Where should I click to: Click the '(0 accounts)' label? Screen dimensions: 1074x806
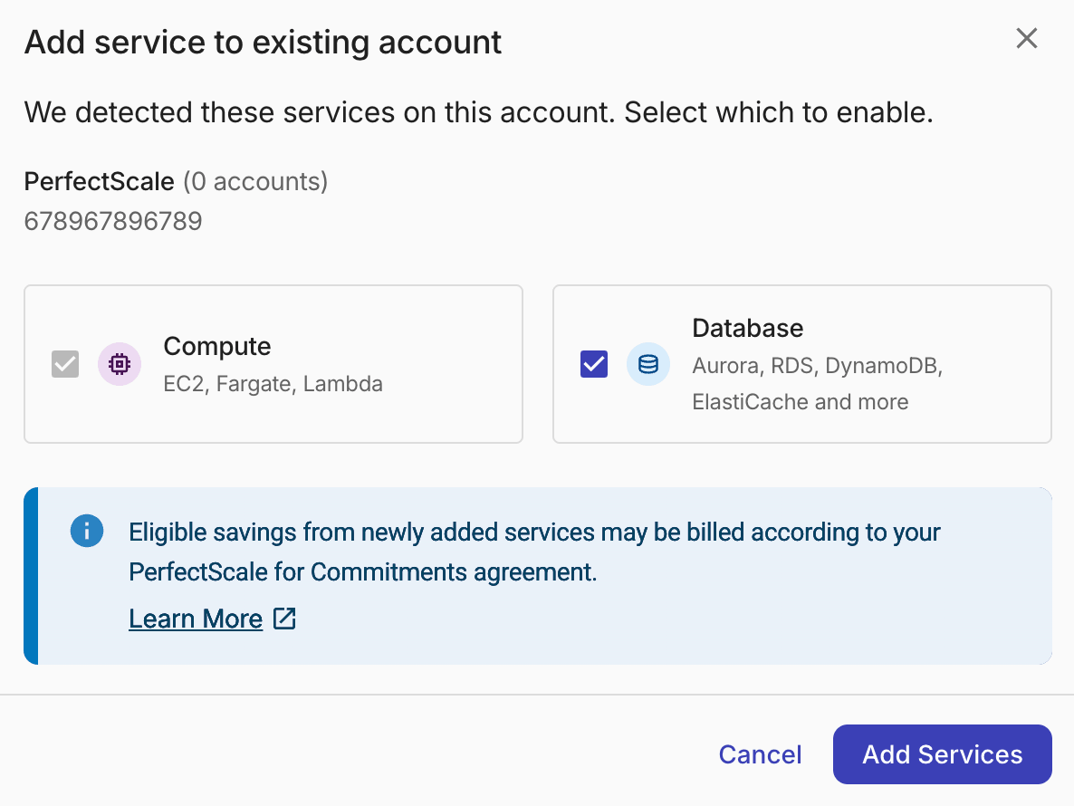pos(255,181)
